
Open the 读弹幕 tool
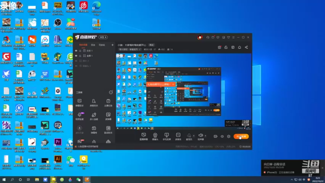pos(108,116)
